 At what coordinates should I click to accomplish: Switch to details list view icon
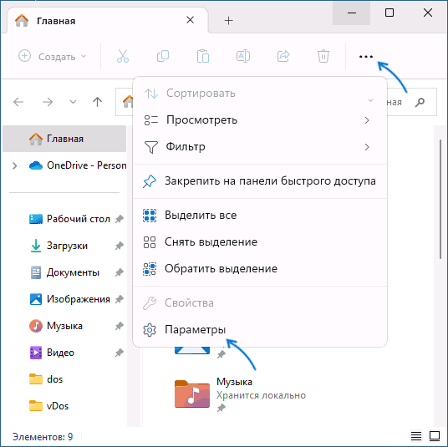pos(416,436)
